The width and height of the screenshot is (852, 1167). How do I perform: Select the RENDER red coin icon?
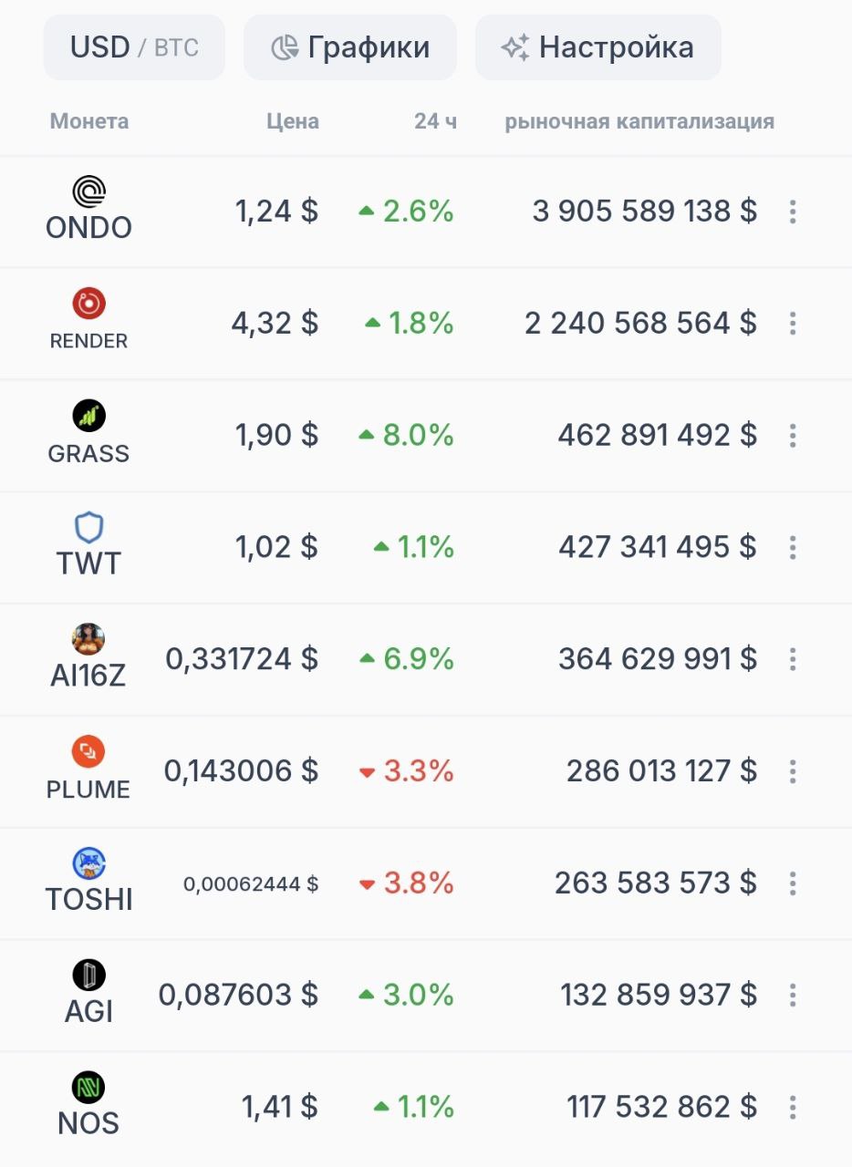(x=89, y=304)
